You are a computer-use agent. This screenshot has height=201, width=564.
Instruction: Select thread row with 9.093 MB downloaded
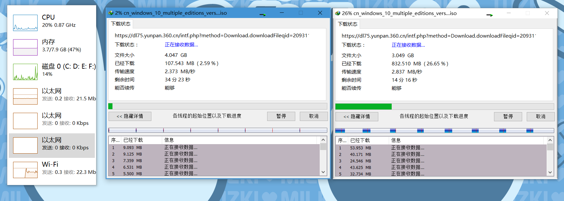[214, 147]
